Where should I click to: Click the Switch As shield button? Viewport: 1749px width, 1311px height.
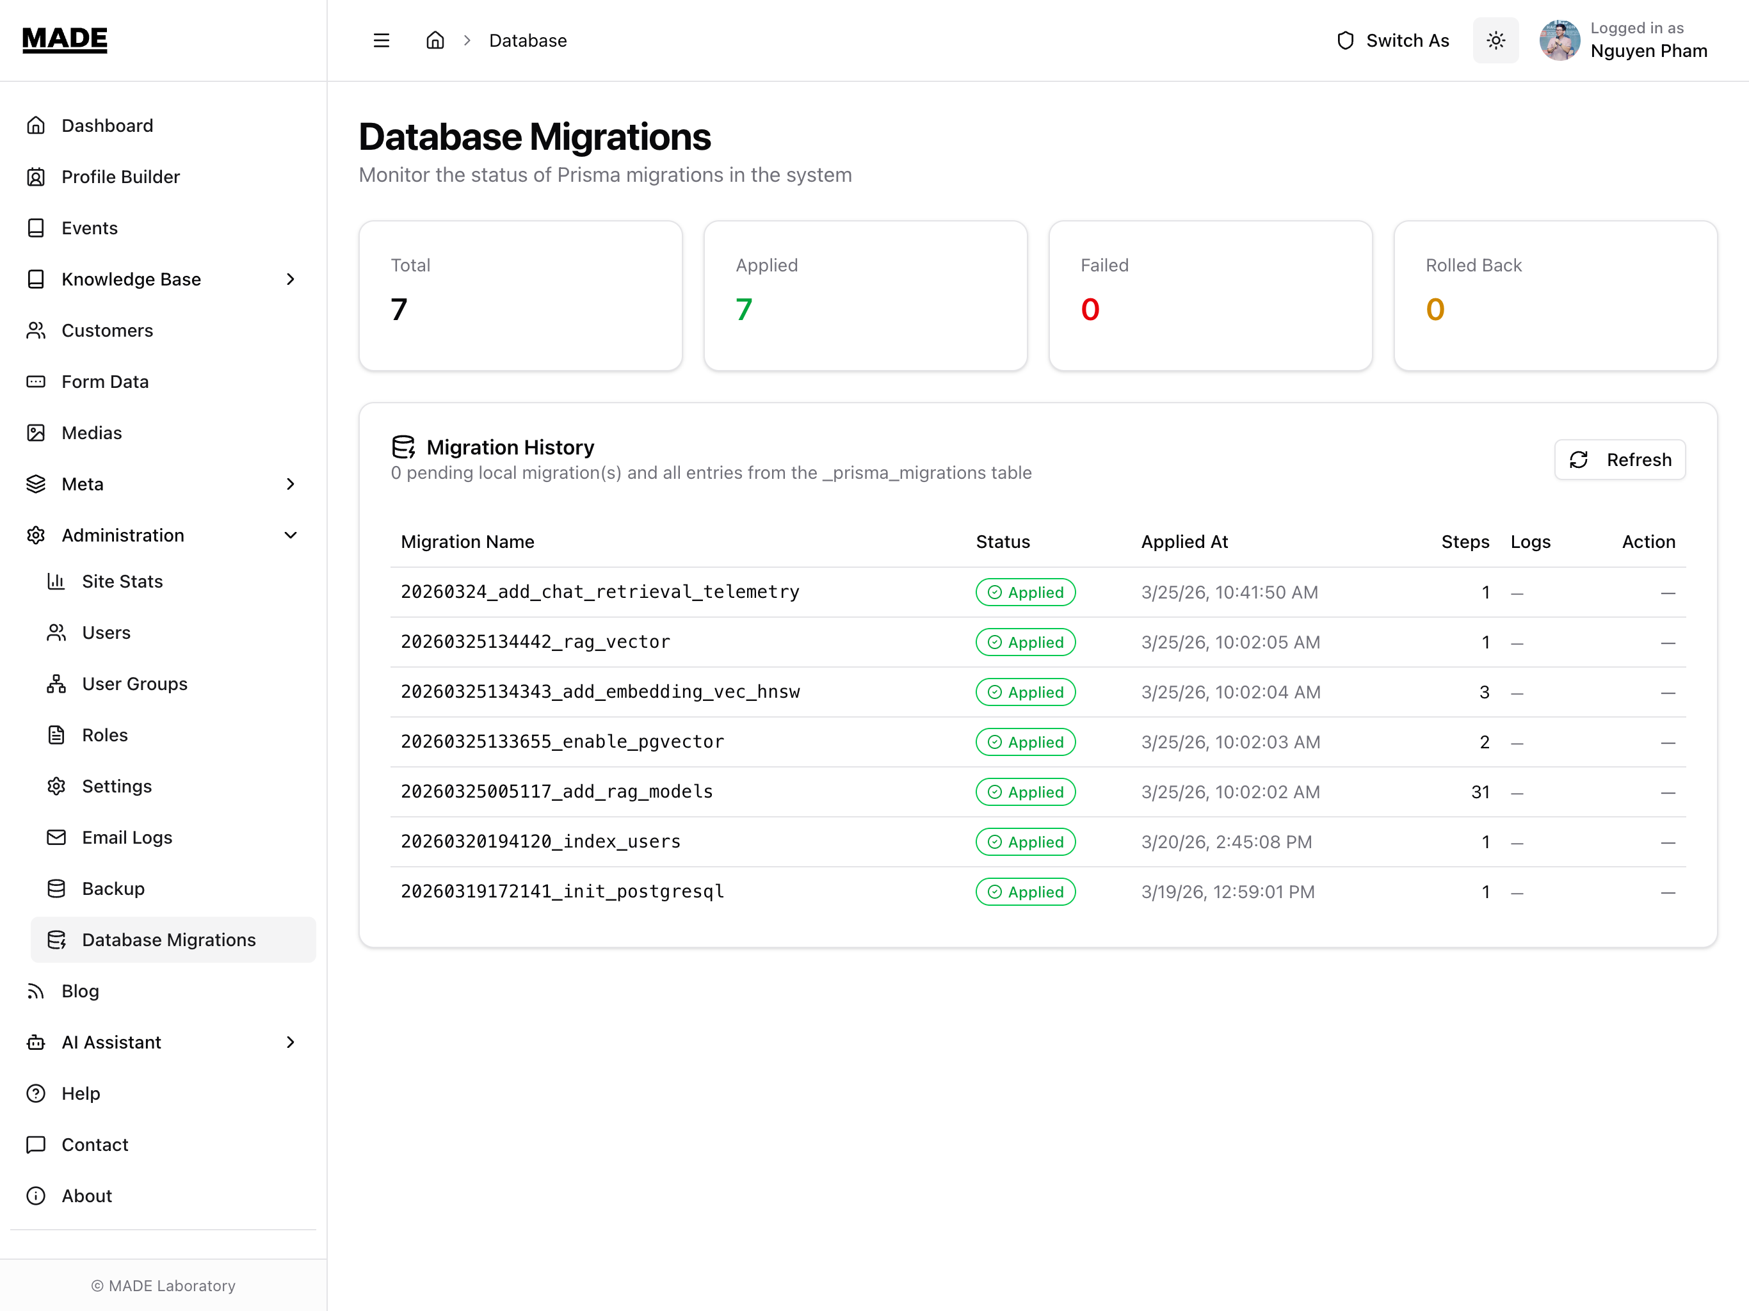(1392, 40)
